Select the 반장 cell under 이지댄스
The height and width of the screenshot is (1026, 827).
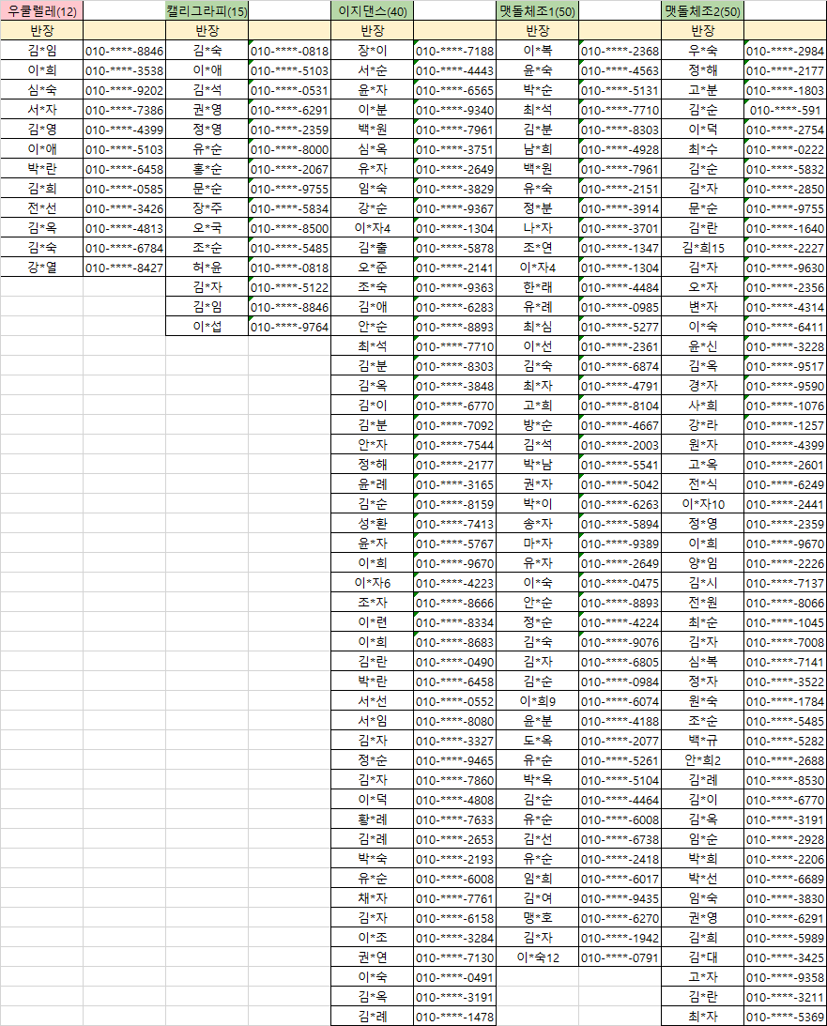[372, 31]
